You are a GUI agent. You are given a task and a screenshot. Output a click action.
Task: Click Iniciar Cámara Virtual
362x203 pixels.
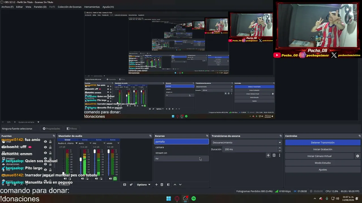pyautogui.click(x=319, y=156)
